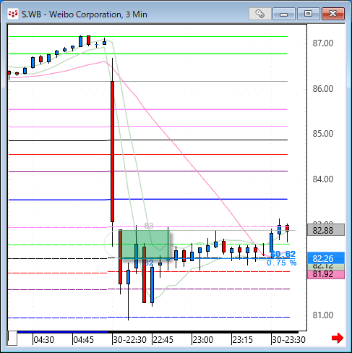Image resolution: width=352 pixels, height=353 pixels.
Task: Click the 23:00 time axis label
Action: [x=203, y=340]
